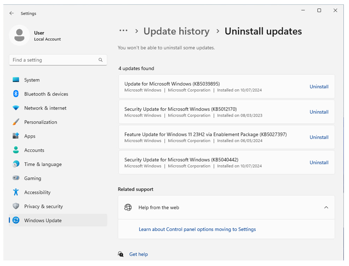This screenshot has height=266, width=349.
Task: Click the Accounts person icon
Action: pyautogui.click(x=16, y=150)
